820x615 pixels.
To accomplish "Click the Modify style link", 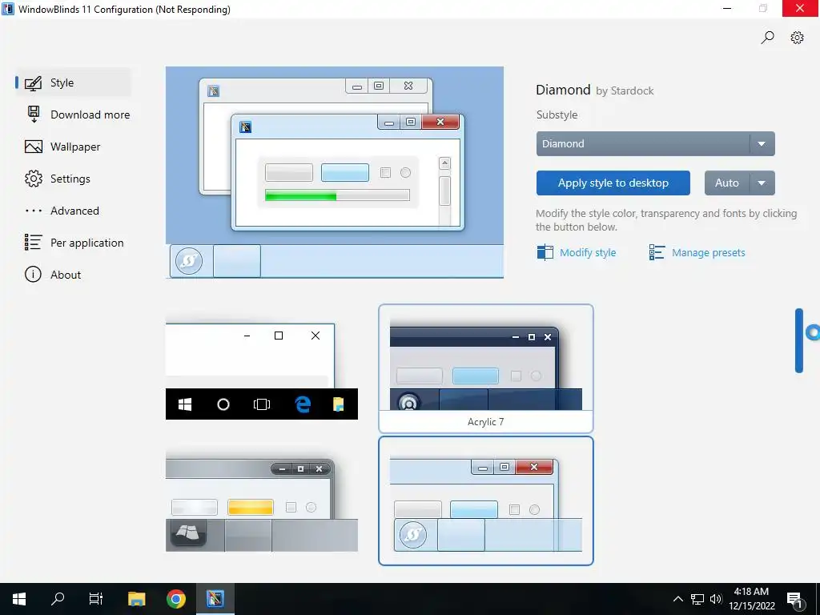I will pyautogui.click(x=588, y=252).
